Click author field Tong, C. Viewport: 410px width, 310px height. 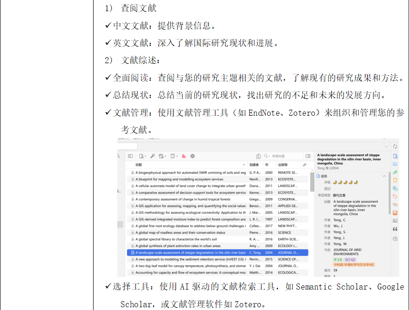340,220
